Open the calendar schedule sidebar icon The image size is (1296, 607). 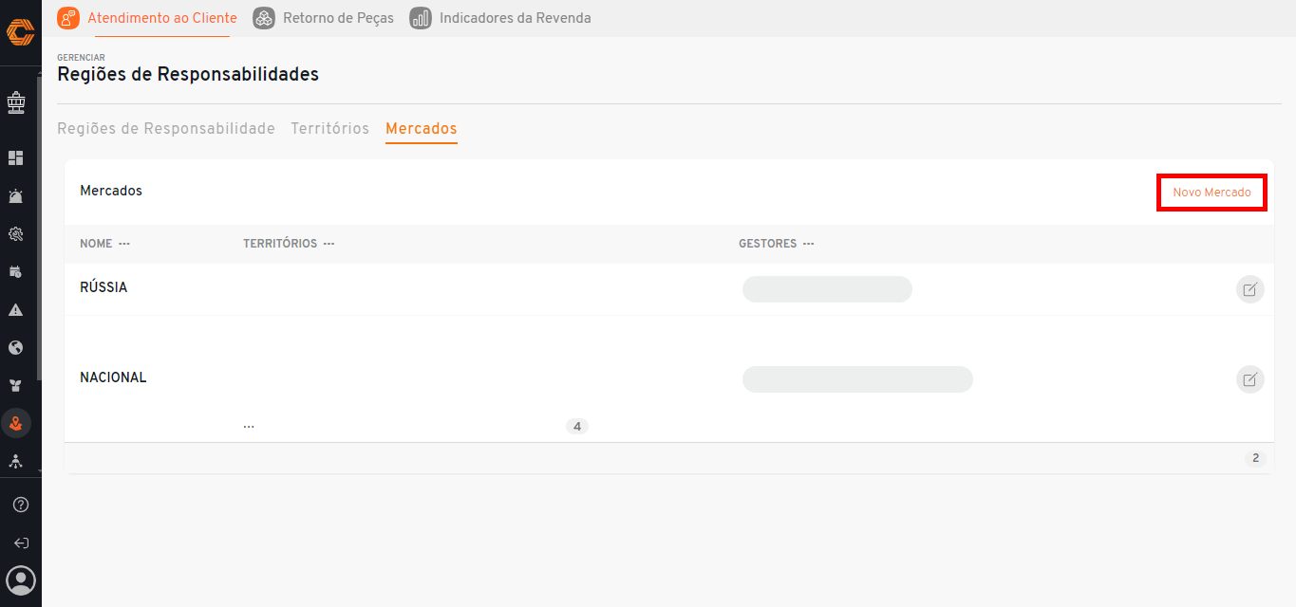16,272
